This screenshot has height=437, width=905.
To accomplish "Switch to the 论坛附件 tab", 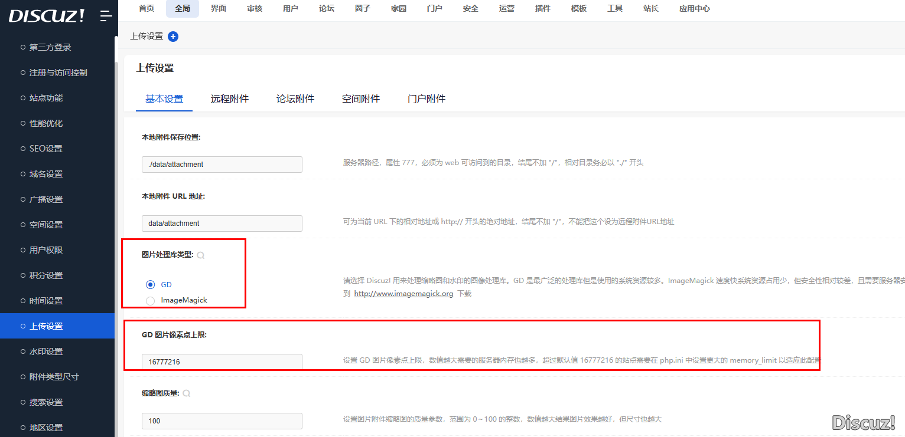I will click(295, 99).
